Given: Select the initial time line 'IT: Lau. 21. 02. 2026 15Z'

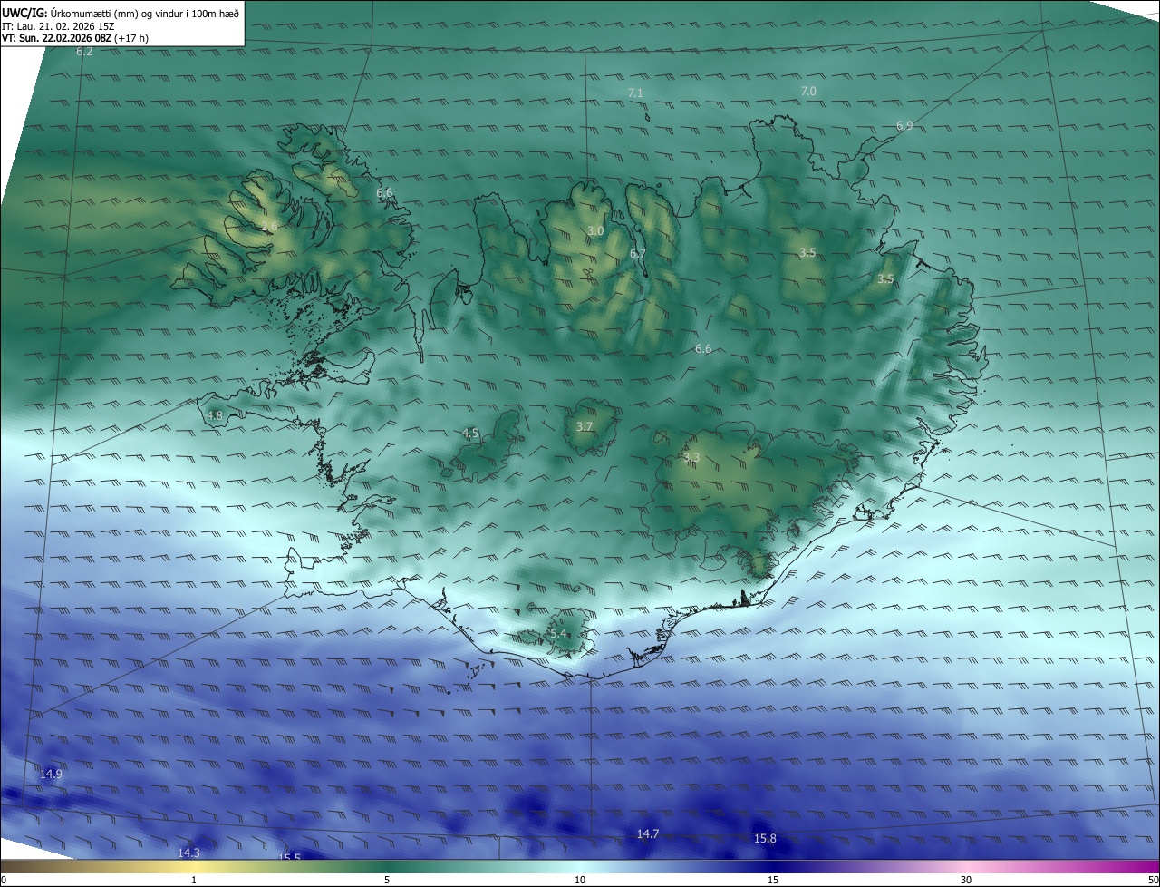Looking at the screenshot, I should tap(58, 26).
